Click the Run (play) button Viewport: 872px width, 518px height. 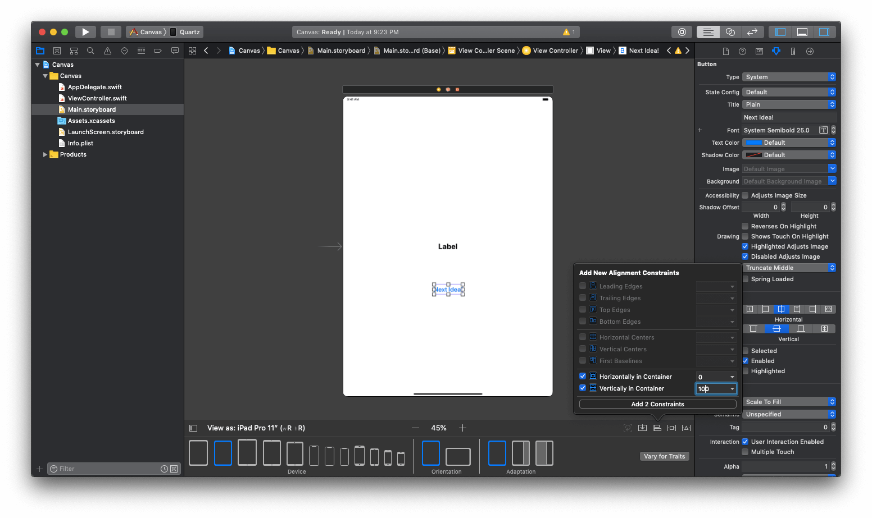pyautogui.click(x=85, y=32)
